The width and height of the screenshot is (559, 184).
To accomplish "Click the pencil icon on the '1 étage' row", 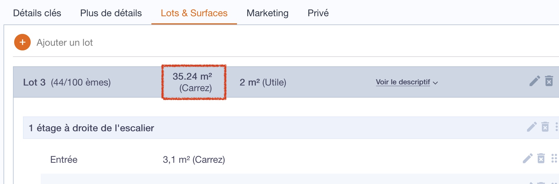I will click(x=532, y=127).
